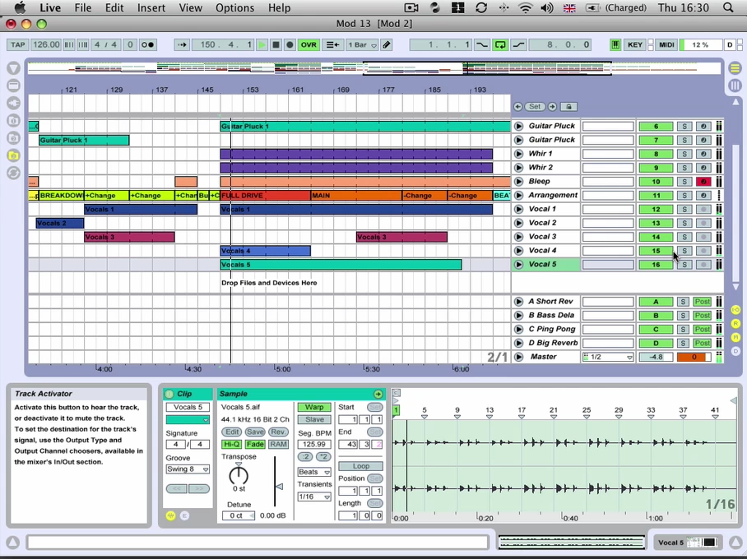The height and width of the screenshot is (559, 747).
Task: Toggle Post button on D Big Reverb
Action: 703,344
